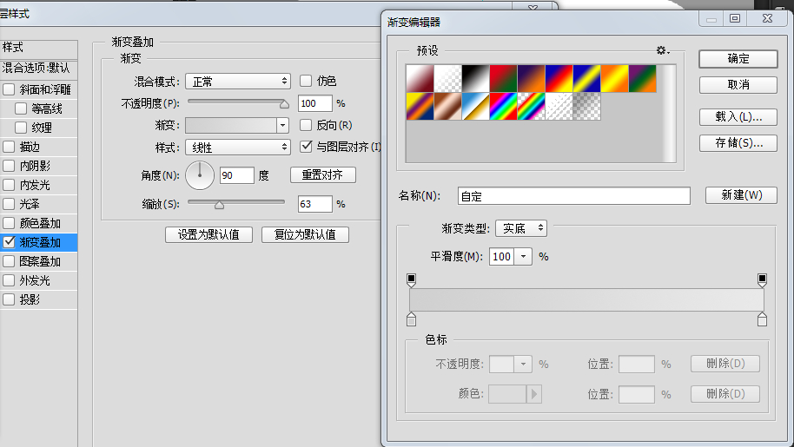Focus the 缩放 field showing 63
Image resolution: width=794 pixels, height=447 pixels.
(315, 204)
